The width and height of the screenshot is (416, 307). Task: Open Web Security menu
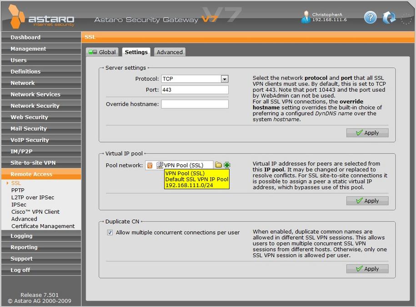[x=41, y=117]
